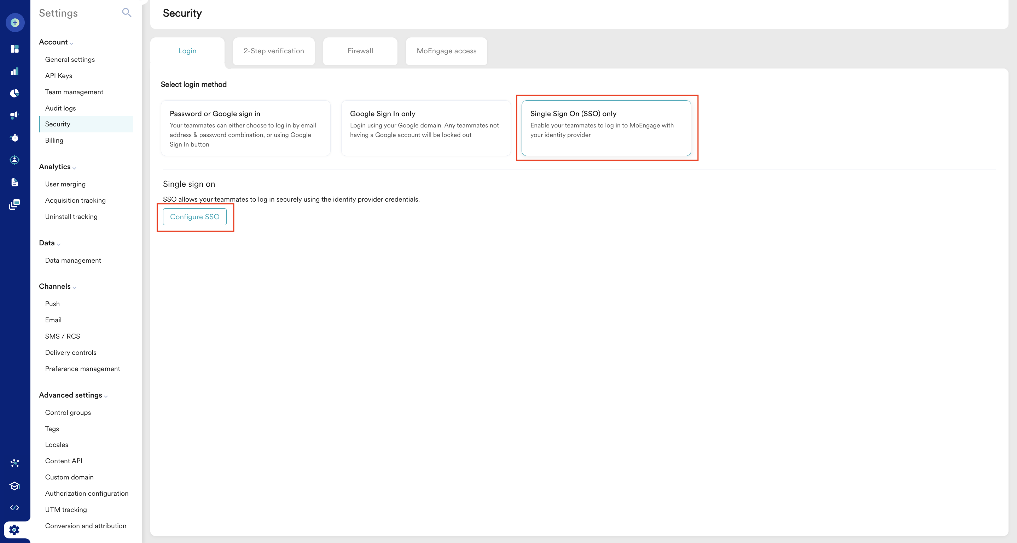The height and width of the screenshot is (543, 1017).
Task: Click the search icon next to Settings
Action: coord(126,13)
